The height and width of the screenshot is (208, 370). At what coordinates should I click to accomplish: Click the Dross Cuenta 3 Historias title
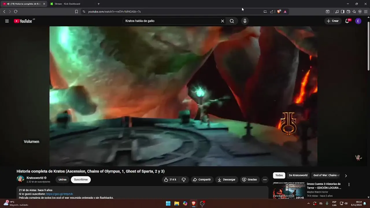click(x=324, y=186)
